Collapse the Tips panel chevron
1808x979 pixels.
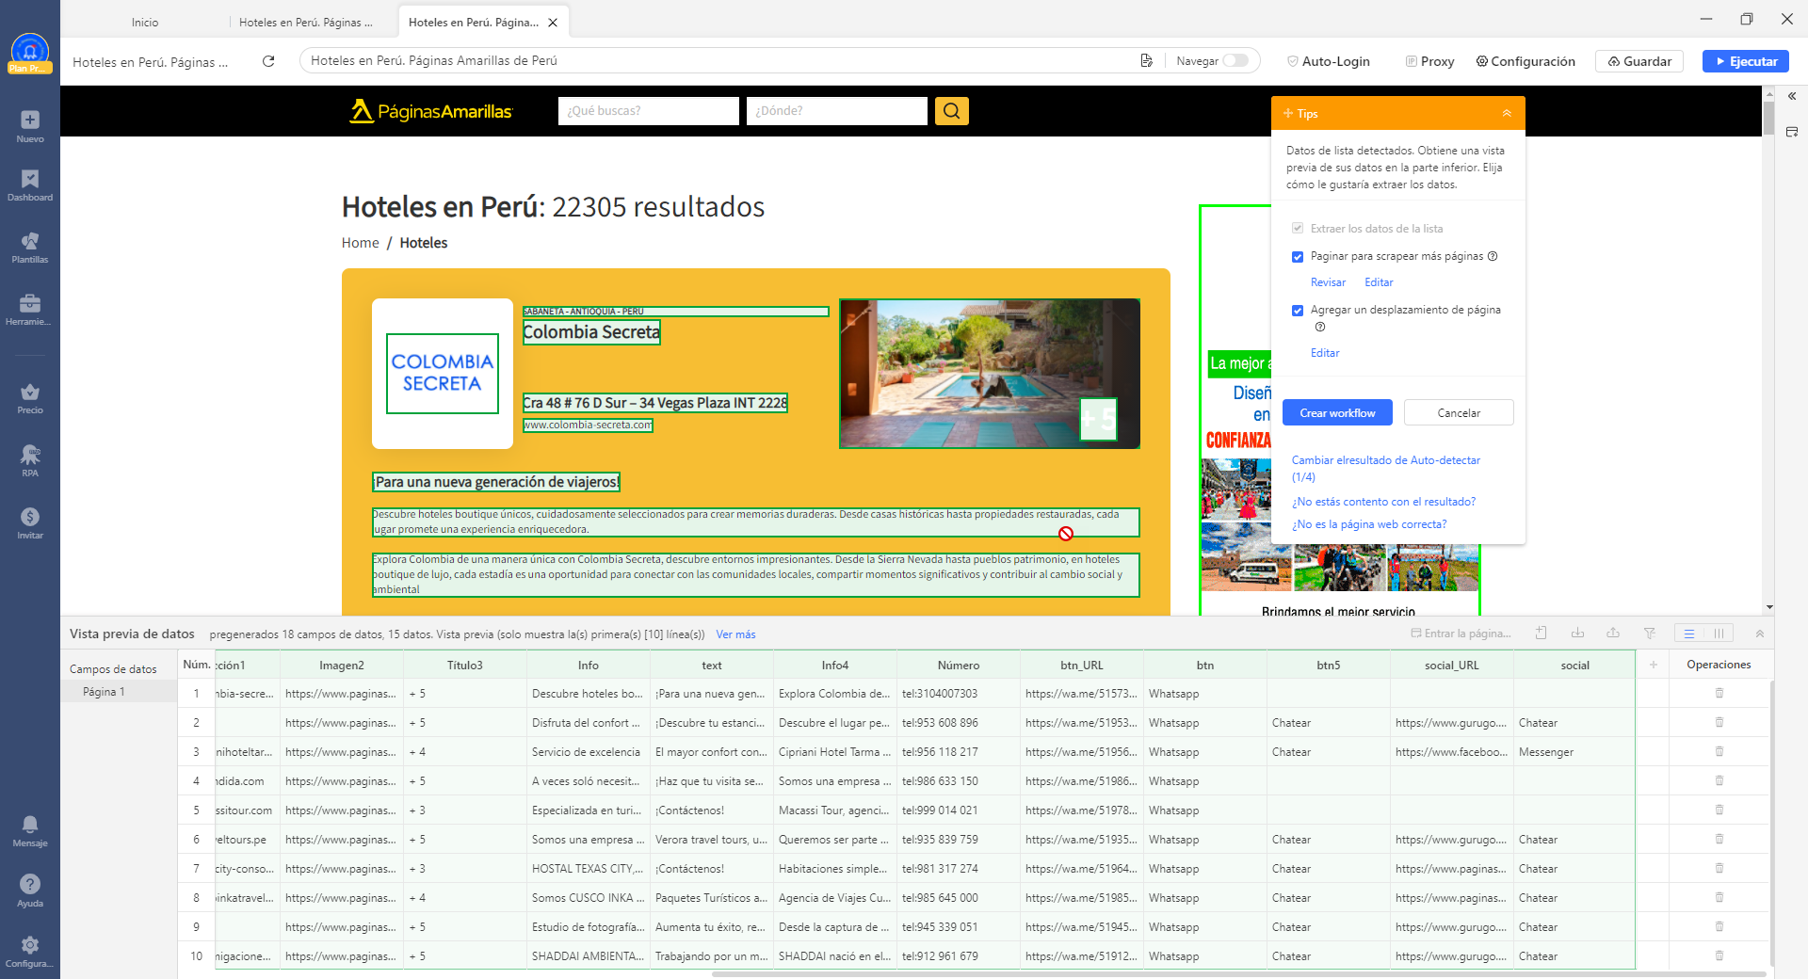1507,113
